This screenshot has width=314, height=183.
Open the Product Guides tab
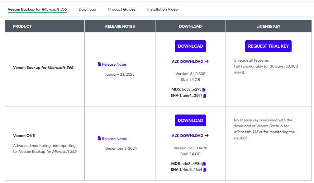[122, 9]
